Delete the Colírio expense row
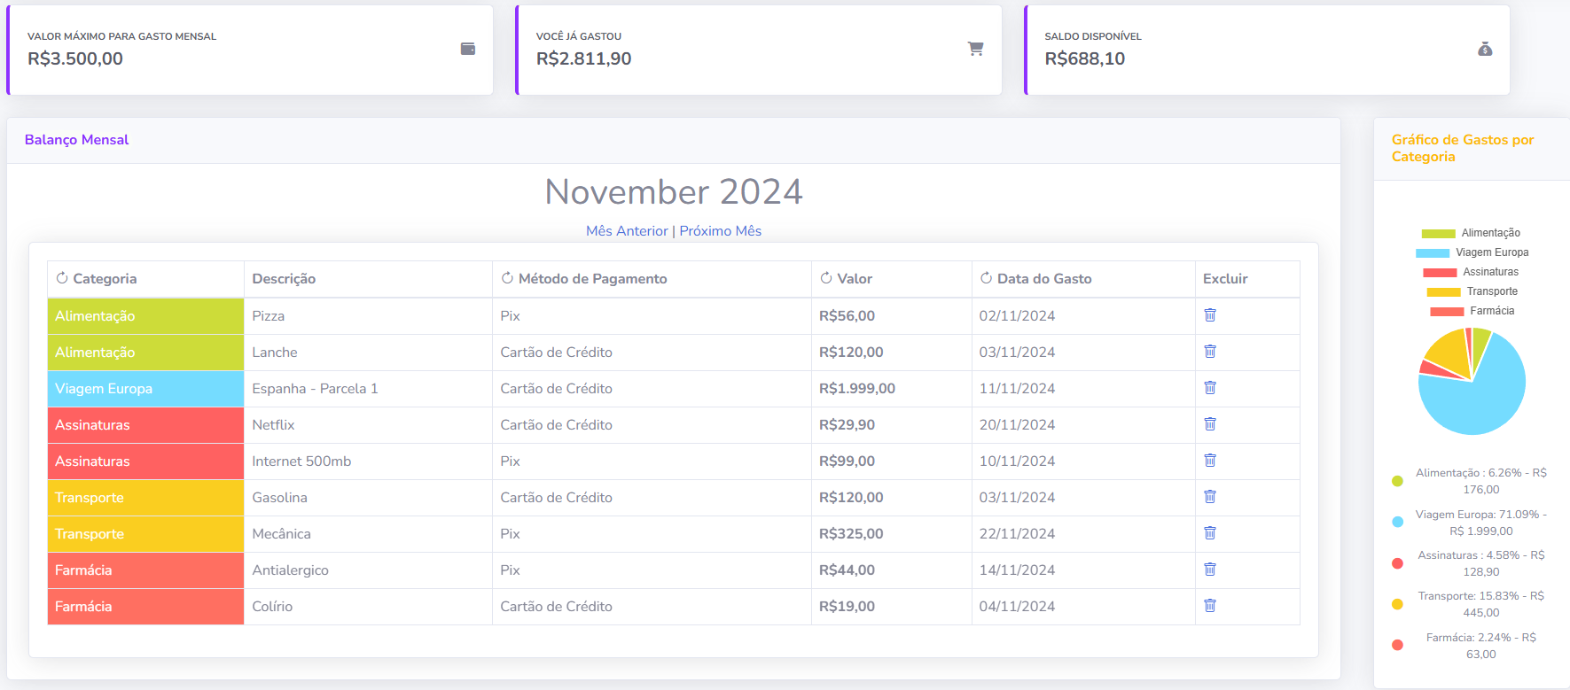The image size is (1570, 690). pos(1210,606)
